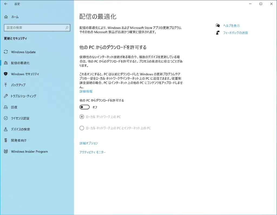Click the トラブルシューティング wrench icon
Viewport: 277px width, 215px height.
(6, 96)
